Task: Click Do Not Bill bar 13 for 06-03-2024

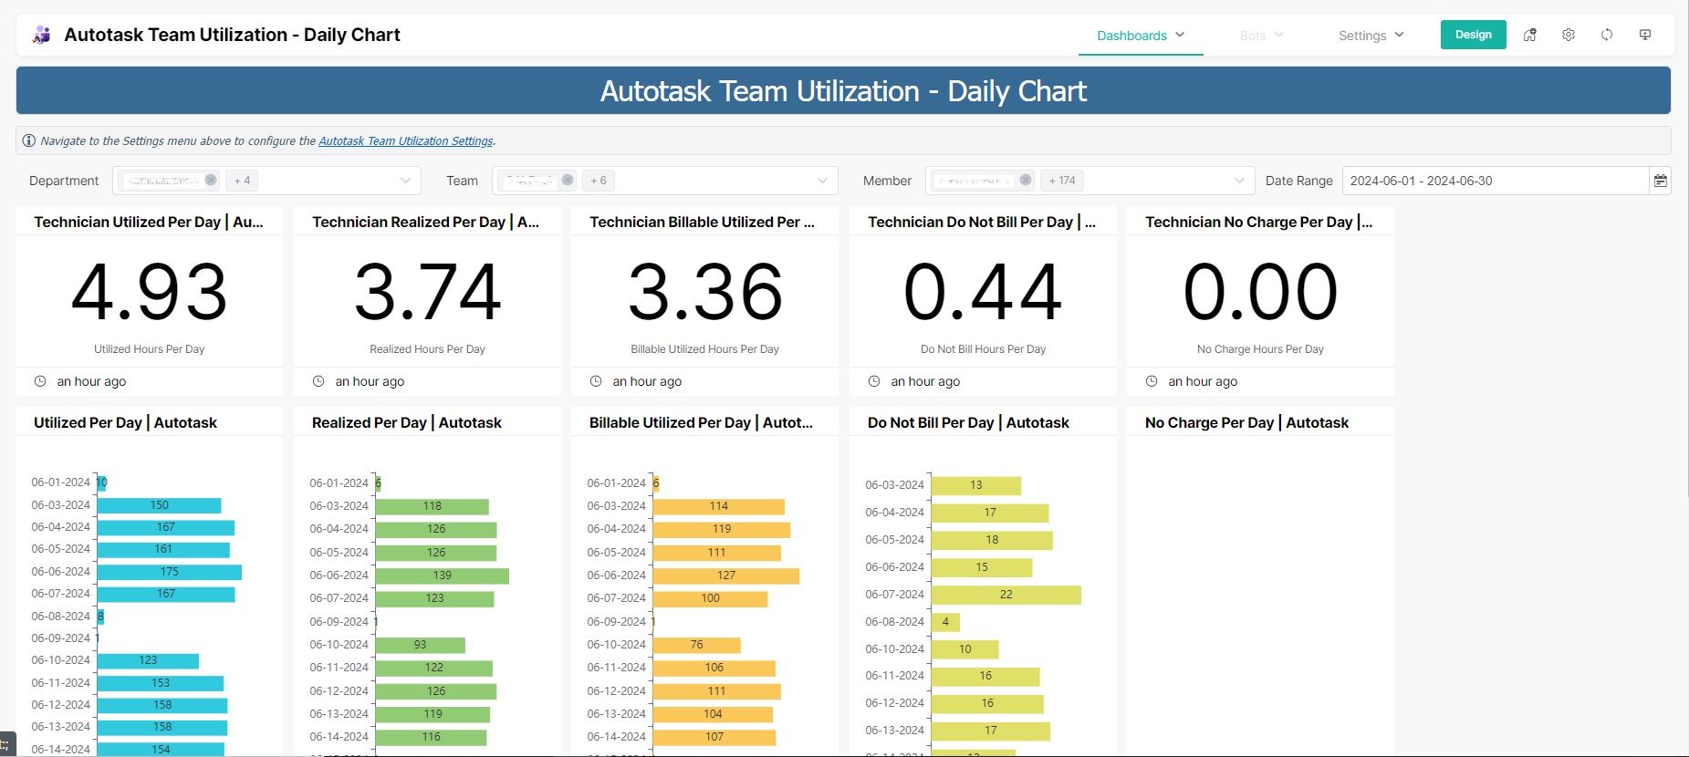Action: tap(976, 485)
